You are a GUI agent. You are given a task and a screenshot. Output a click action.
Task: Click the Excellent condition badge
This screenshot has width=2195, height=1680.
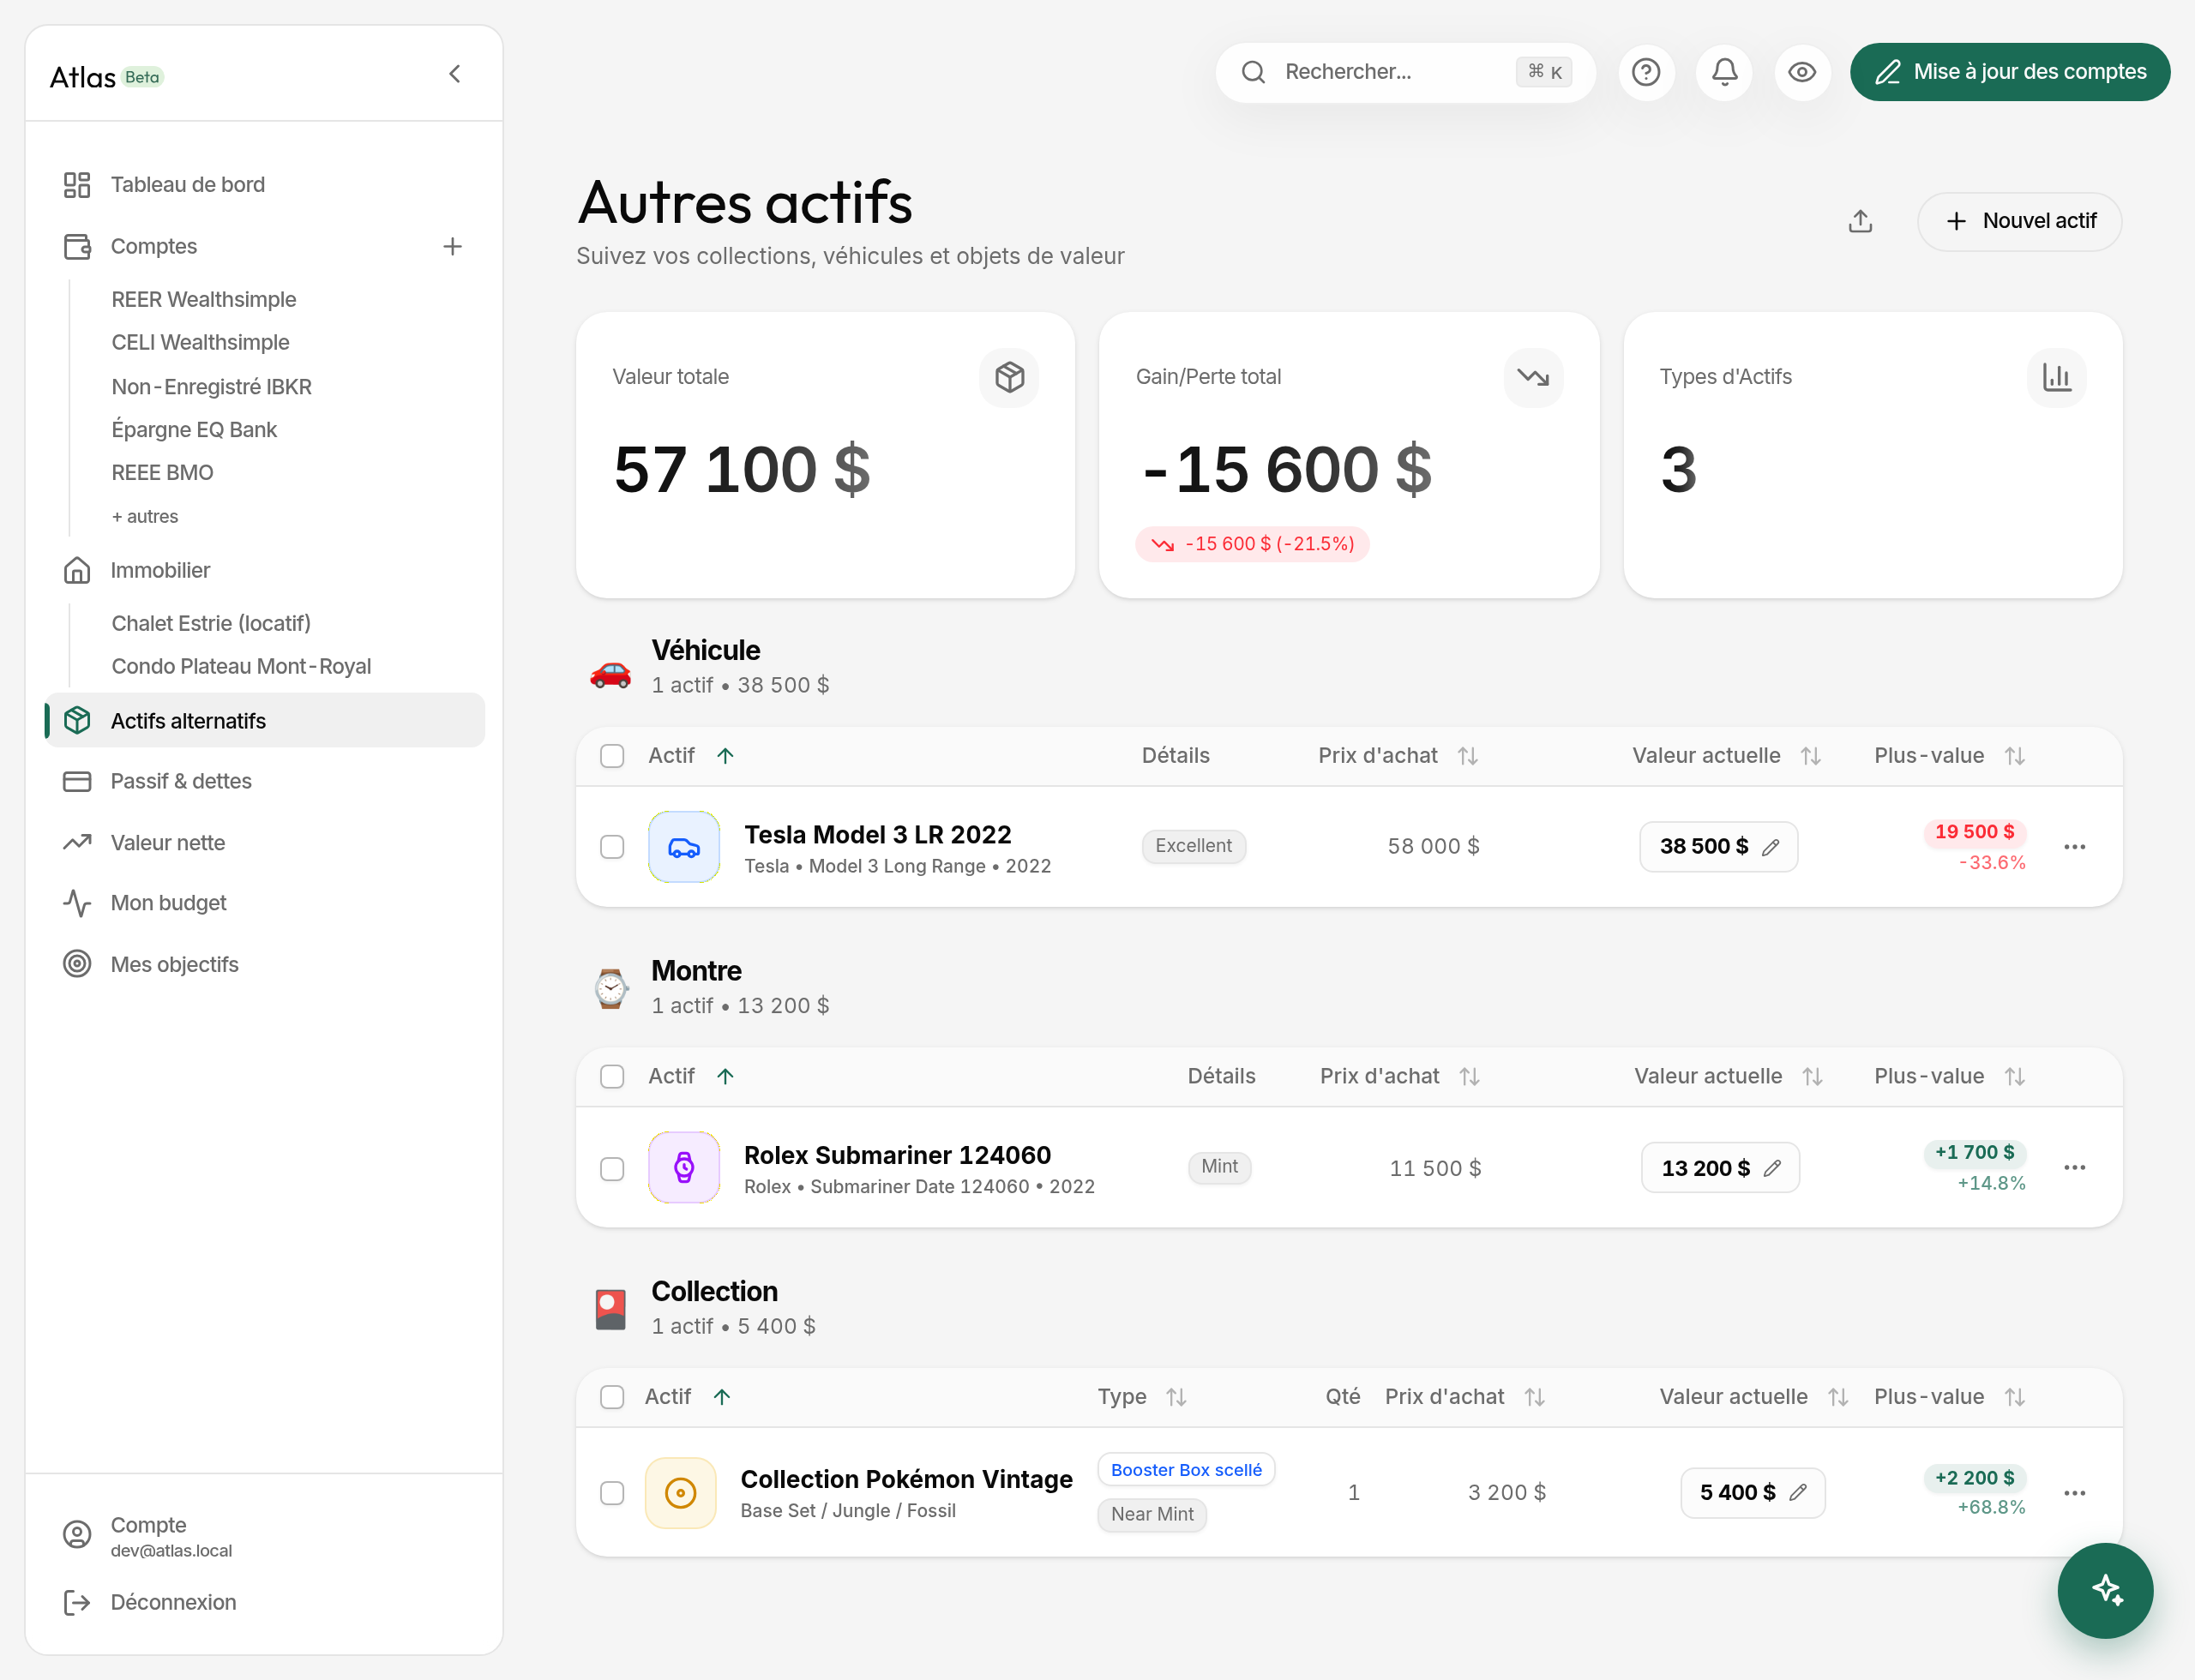pos(1194,846)
